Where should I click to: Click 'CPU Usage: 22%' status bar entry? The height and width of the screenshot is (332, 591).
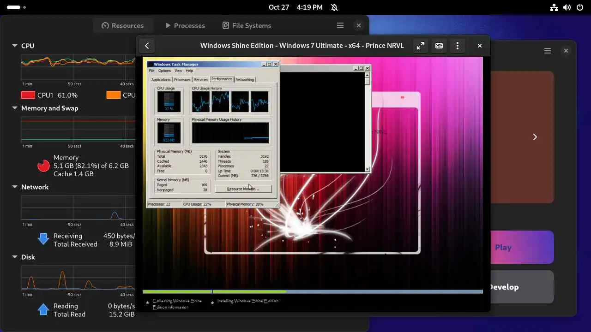197,204
